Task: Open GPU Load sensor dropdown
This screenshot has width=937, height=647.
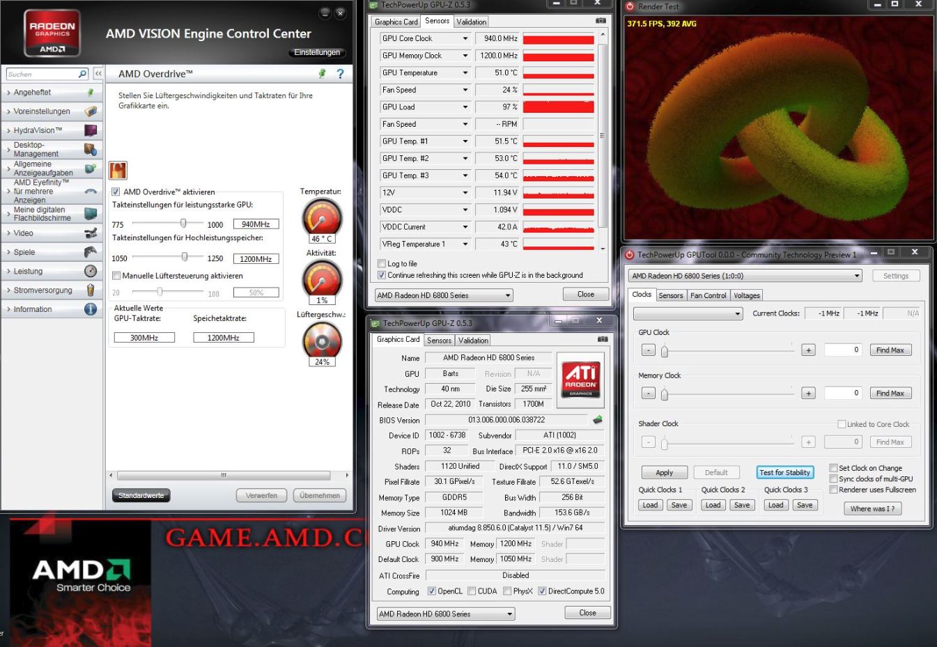Action: (465, 107)
